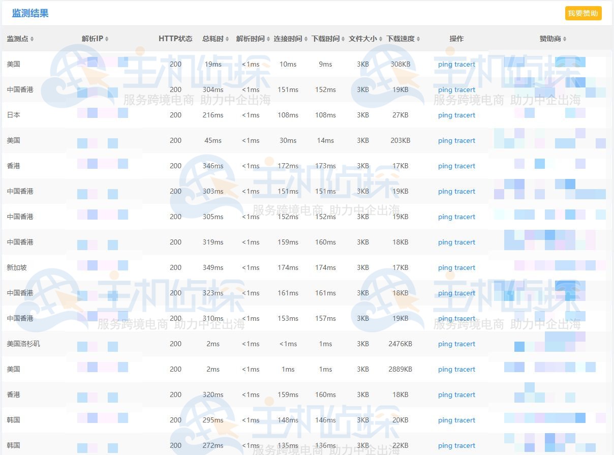Open the 监测结果 section heading

click(29, 13)
